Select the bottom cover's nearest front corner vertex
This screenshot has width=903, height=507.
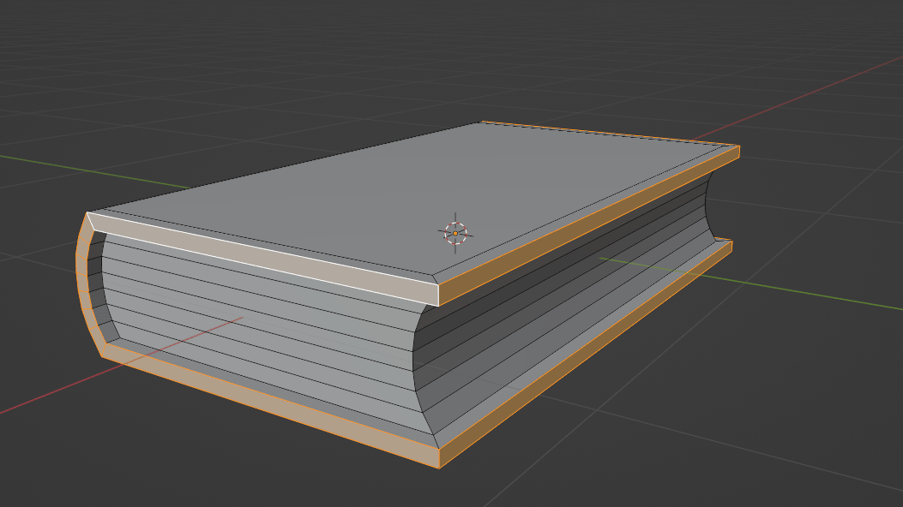[x=439, y=468]
